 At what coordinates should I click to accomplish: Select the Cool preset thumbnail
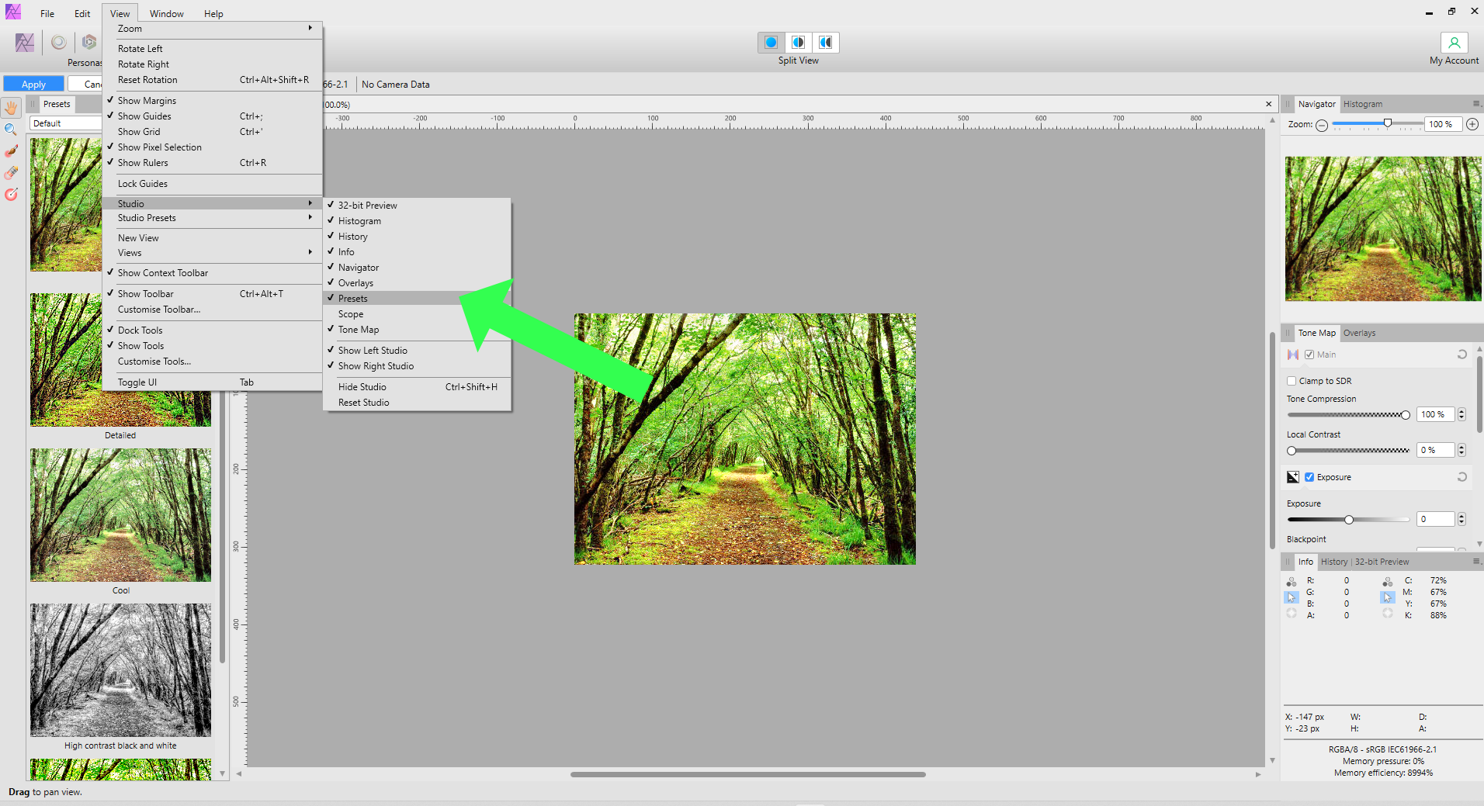(x=120, y=515)
